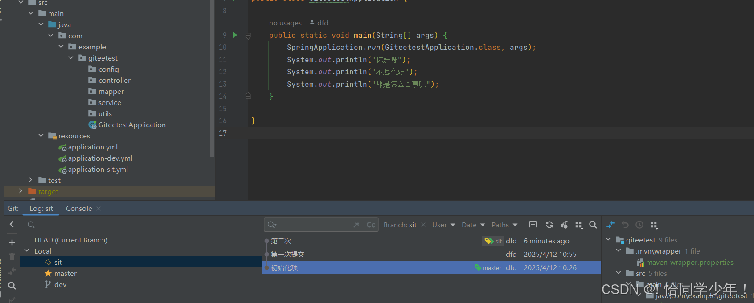Hide the Git branches pane with left arrow
754x303 pixels.
pos(12,225)
